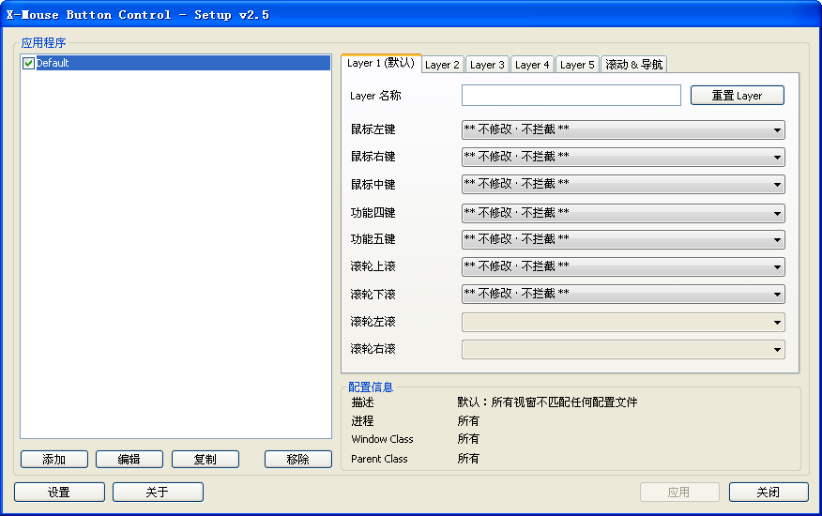Viewport: 822px width, 516px height.
Task: Click the 关闭 button
Action: click(x=769, y=492)
